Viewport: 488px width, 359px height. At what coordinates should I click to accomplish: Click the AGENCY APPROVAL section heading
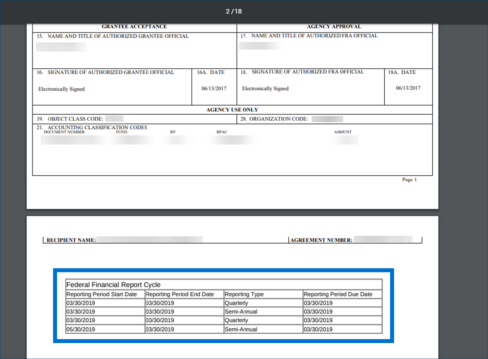click(x=334, y=26)
